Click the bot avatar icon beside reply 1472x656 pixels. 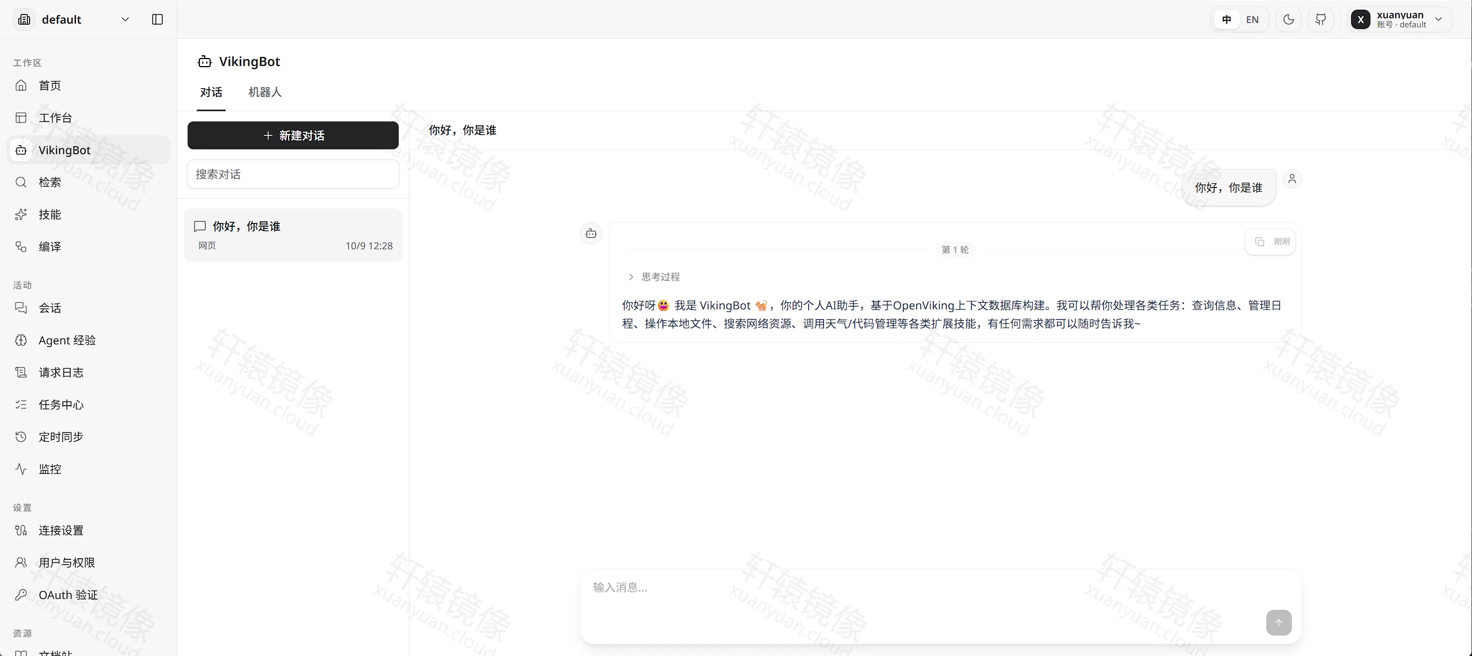point(591,234)
